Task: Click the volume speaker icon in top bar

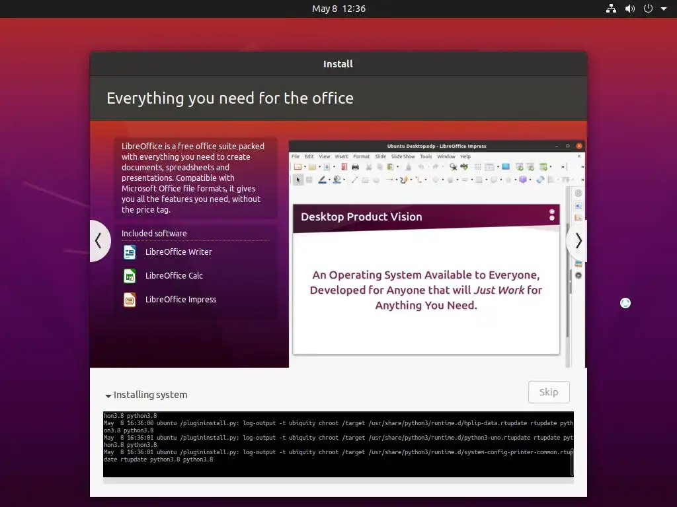Action: click(630, 9)
